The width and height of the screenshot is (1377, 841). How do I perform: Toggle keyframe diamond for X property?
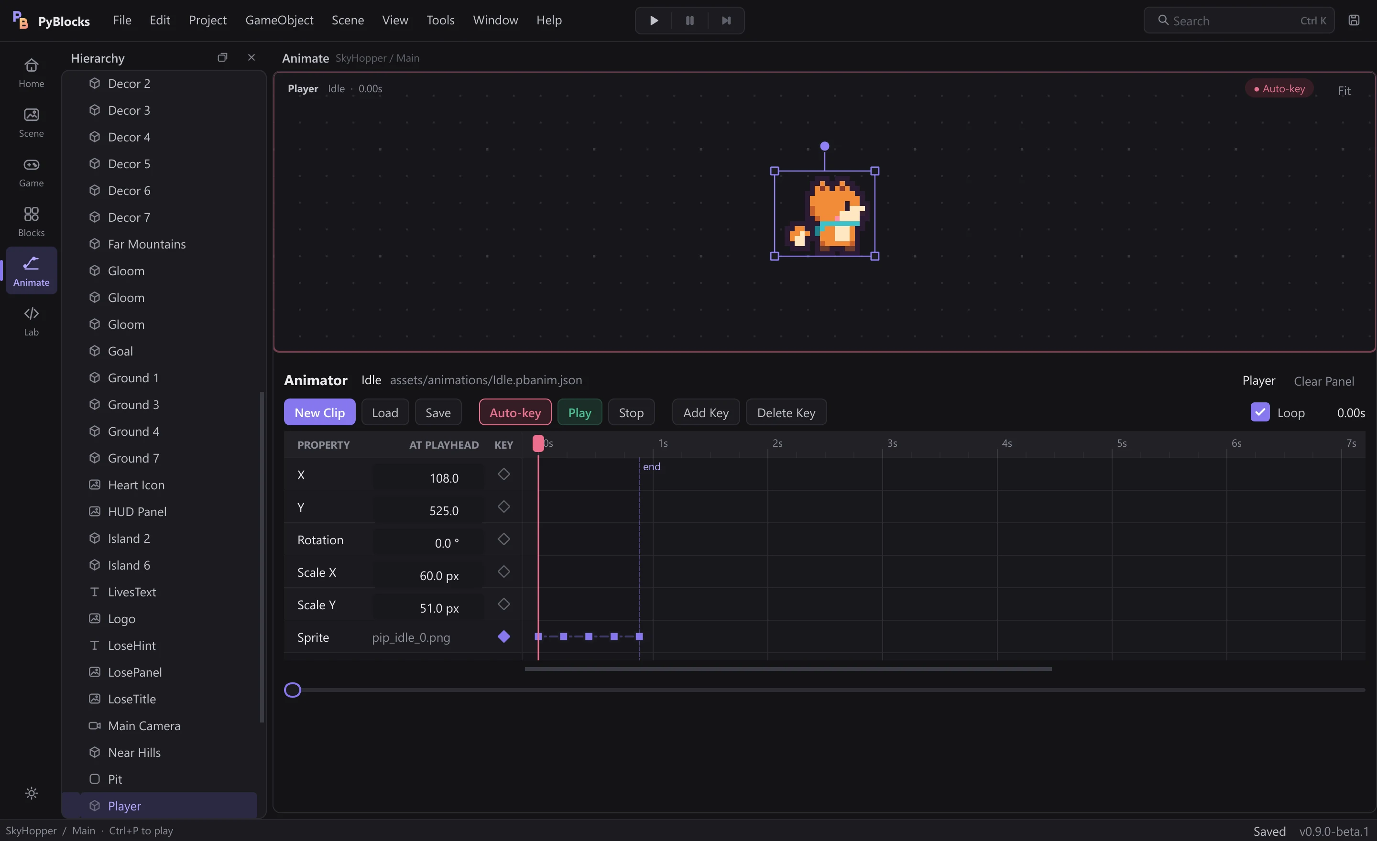[503, 474]
